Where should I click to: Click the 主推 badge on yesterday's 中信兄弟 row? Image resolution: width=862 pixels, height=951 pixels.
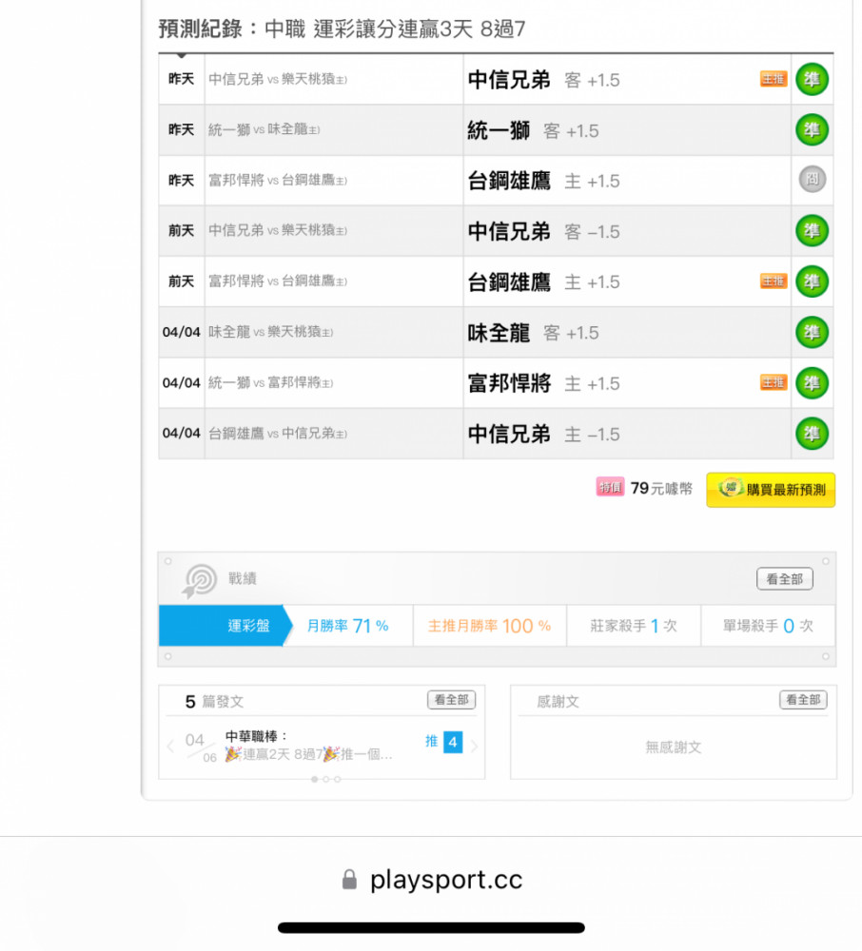point(774,79)
